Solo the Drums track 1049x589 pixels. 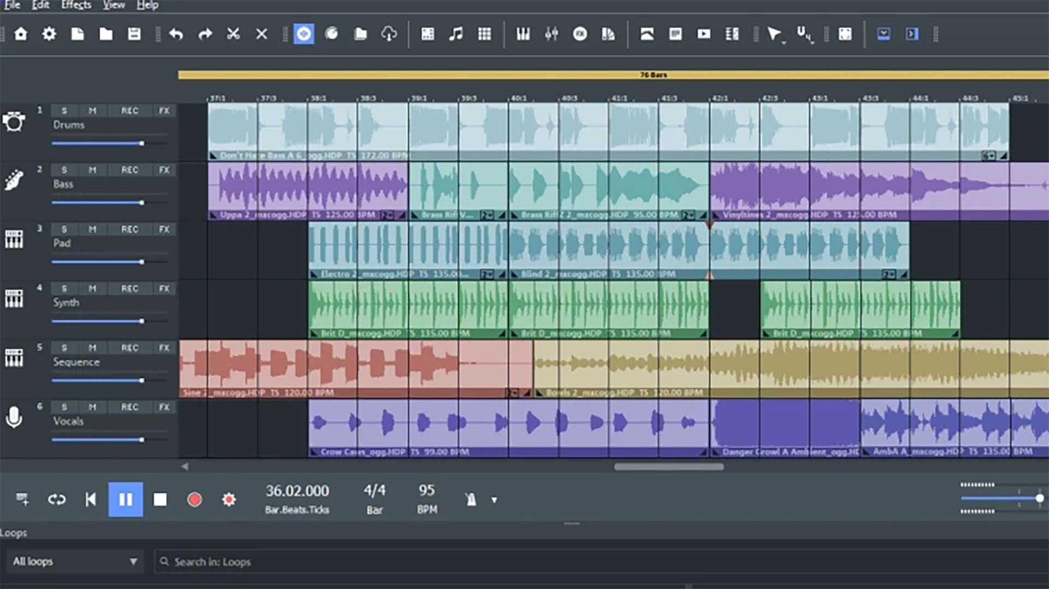point(64,111)
